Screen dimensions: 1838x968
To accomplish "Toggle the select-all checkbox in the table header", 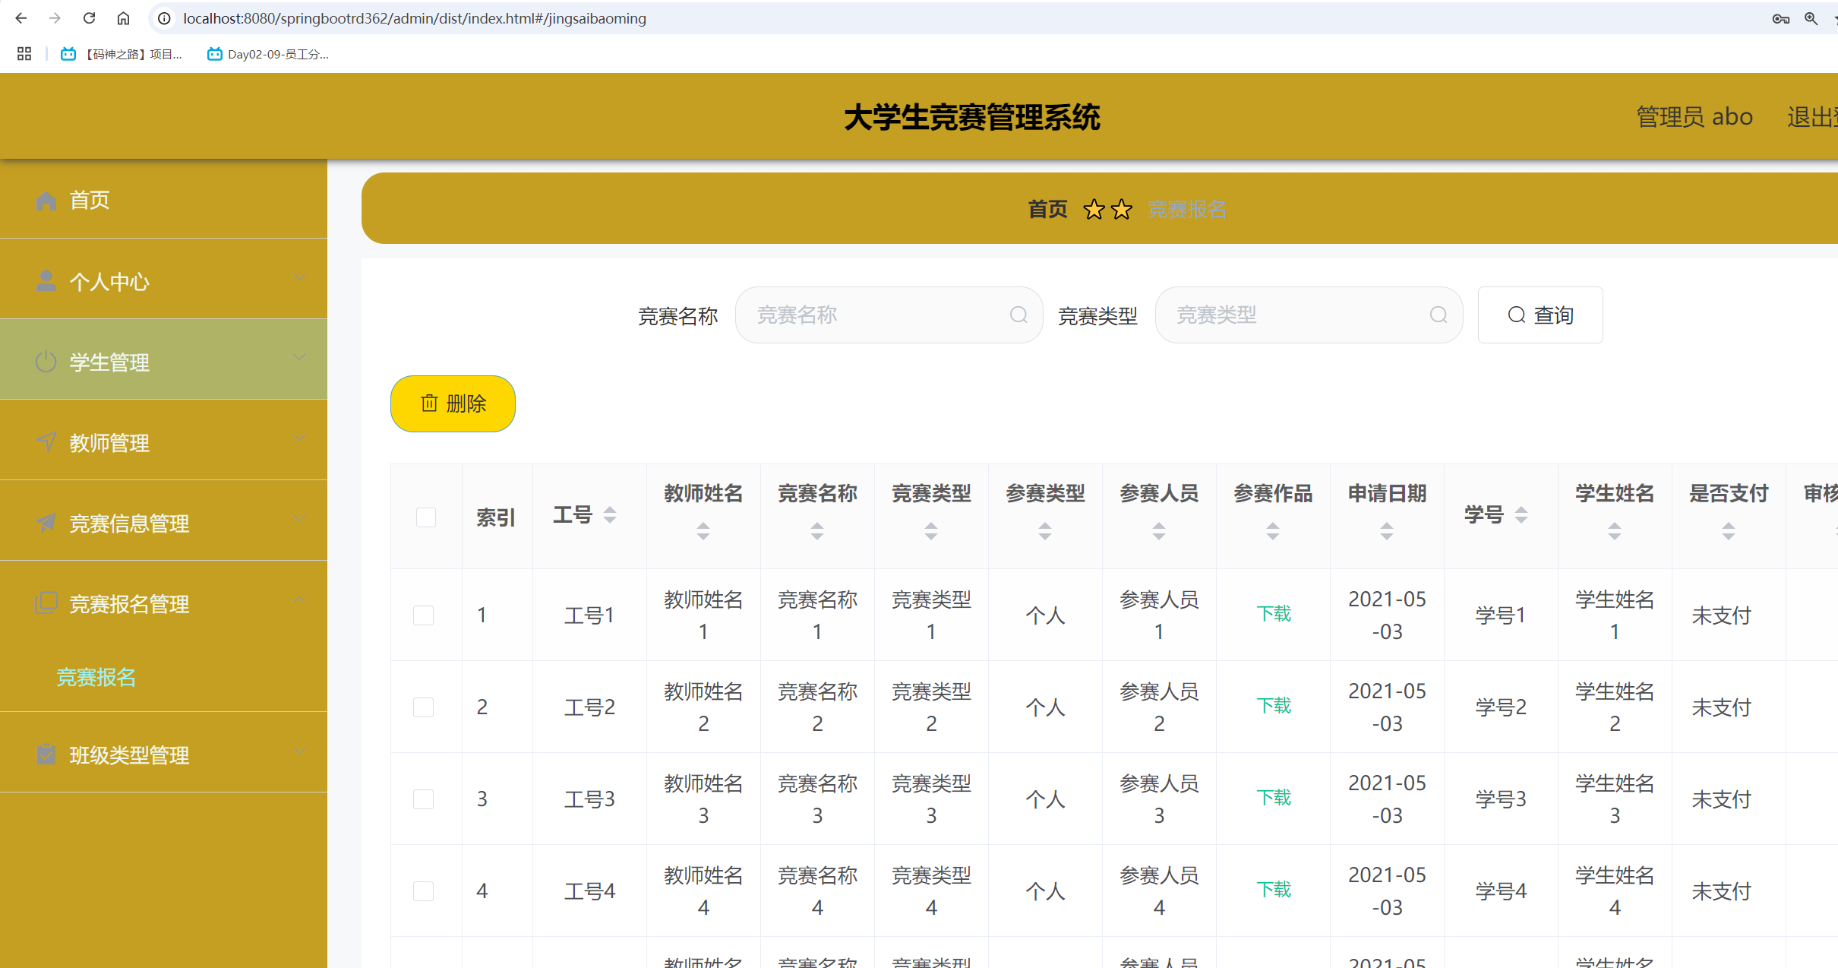I will [425, 517].
